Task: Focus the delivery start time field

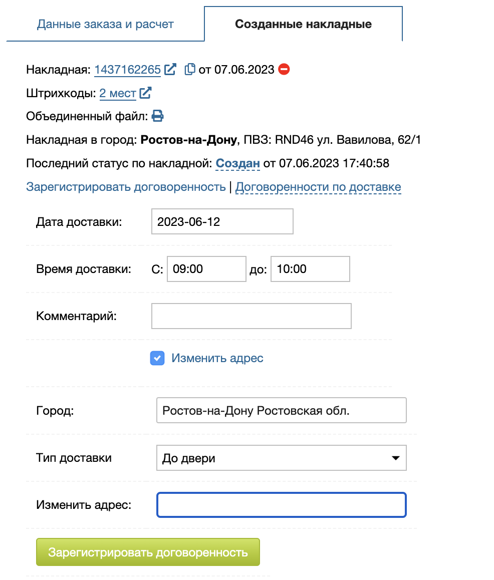Action: pyautogui.click(x=206, y=269)
